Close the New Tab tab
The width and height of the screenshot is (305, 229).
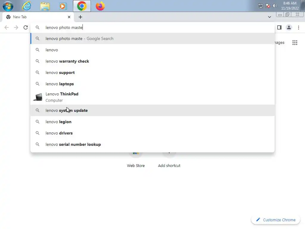(69, 17)
